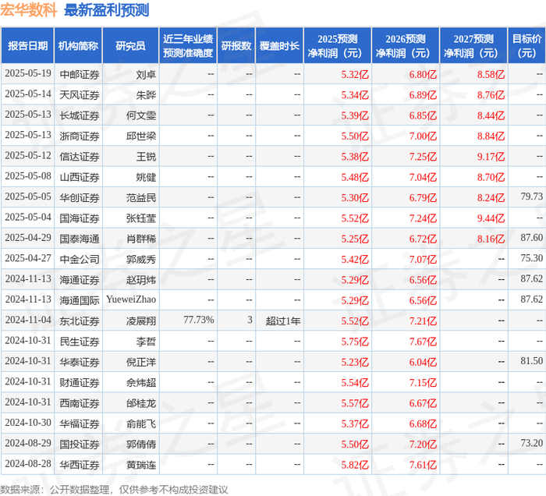Viewport: 546px width, 496px height.
Task: Select the 海通国际 institution cell
Action: 80,300
